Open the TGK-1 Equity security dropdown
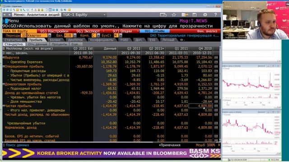Image resolution: width=289 pixels, height=162 pixels. (104, 15)
